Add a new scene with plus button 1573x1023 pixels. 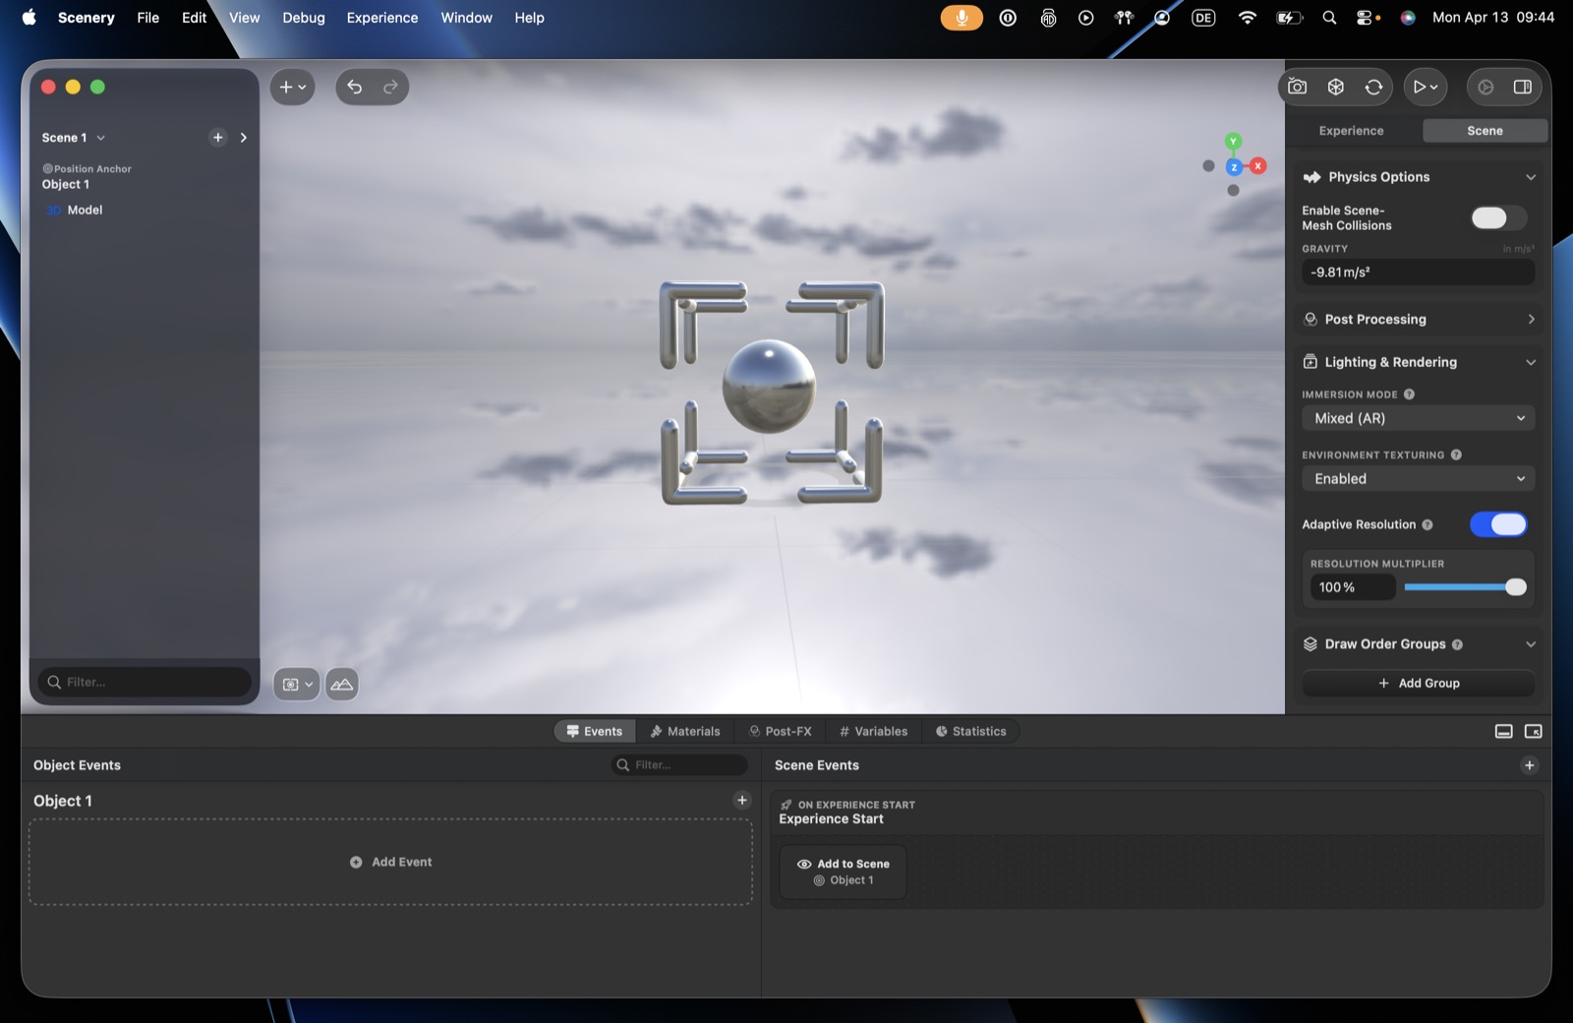point(218,138)
